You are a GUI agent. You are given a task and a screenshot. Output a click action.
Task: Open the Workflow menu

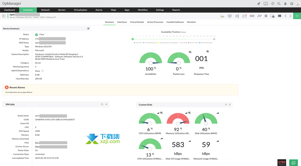tap(143, 10)
